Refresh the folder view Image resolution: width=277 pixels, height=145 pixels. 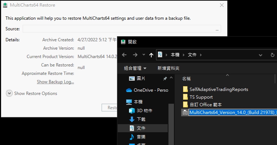tap(272, 55)
